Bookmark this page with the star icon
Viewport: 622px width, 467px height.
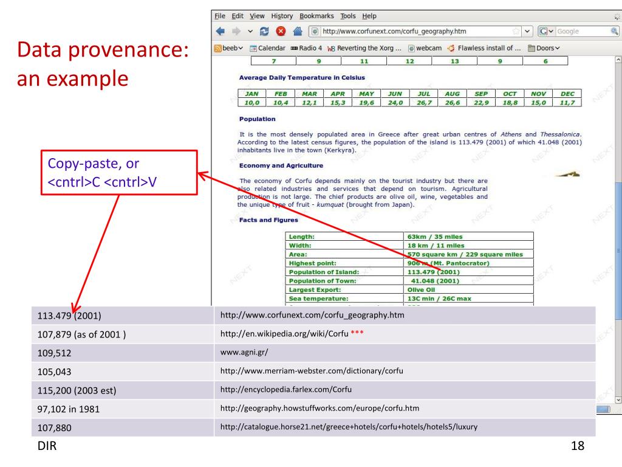516,31
